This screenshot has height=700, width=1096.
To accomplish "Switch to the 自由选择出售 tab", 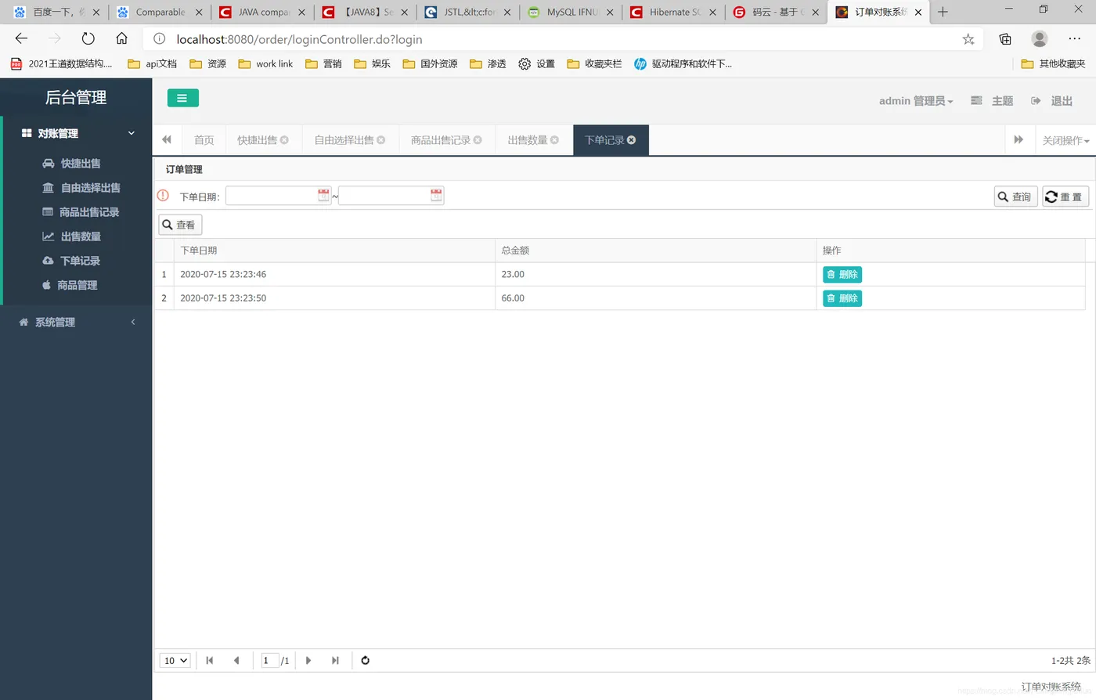I will tap(350, 140).
